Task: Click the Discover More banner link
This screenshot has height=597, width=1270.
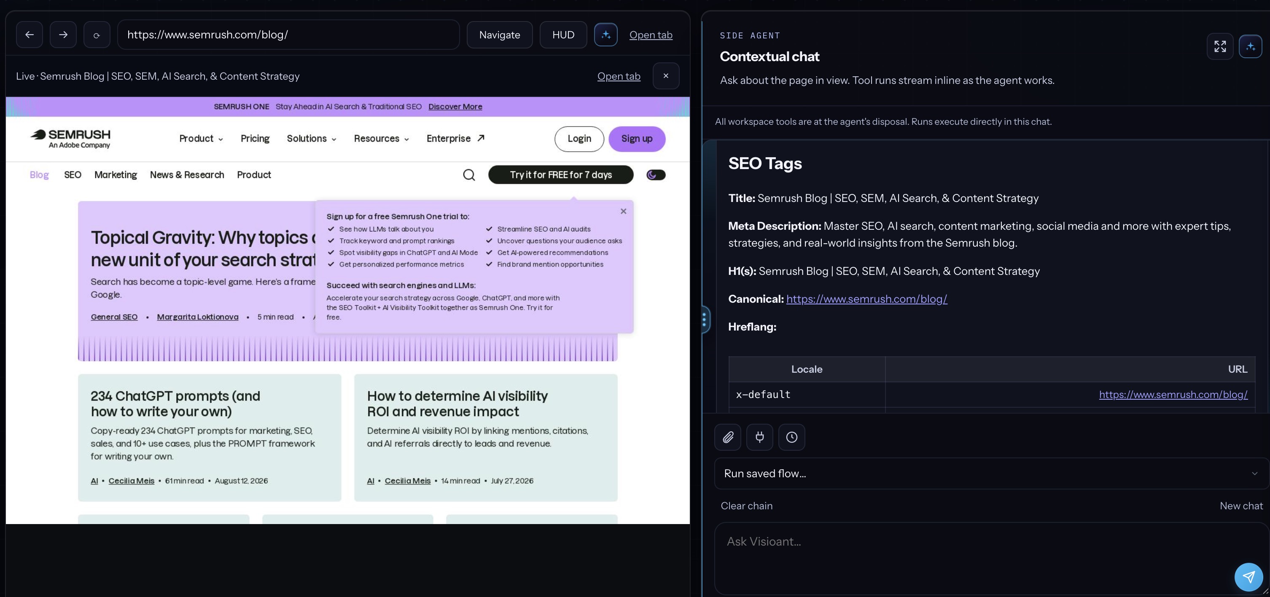Action: coord(455,107)
